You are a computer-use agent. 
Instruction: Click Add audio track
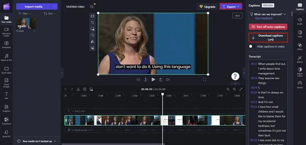(155, 130)
